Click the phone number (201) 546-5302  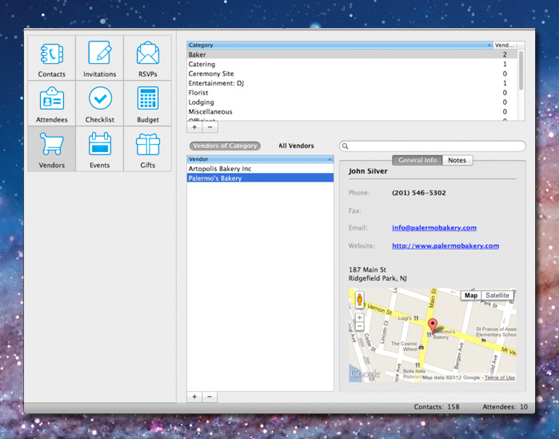click(419, 193)
